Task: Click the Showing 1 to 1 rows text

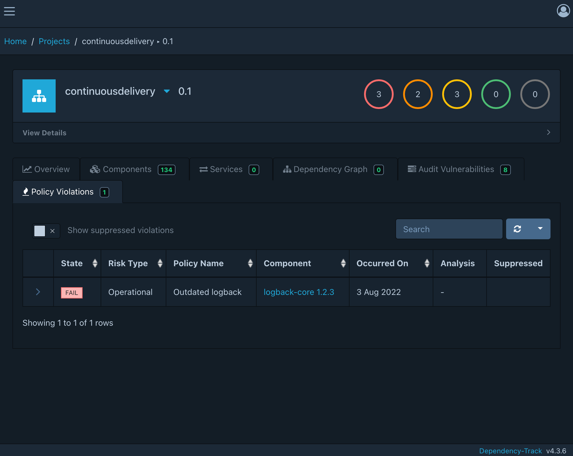Action: point(68,323)
